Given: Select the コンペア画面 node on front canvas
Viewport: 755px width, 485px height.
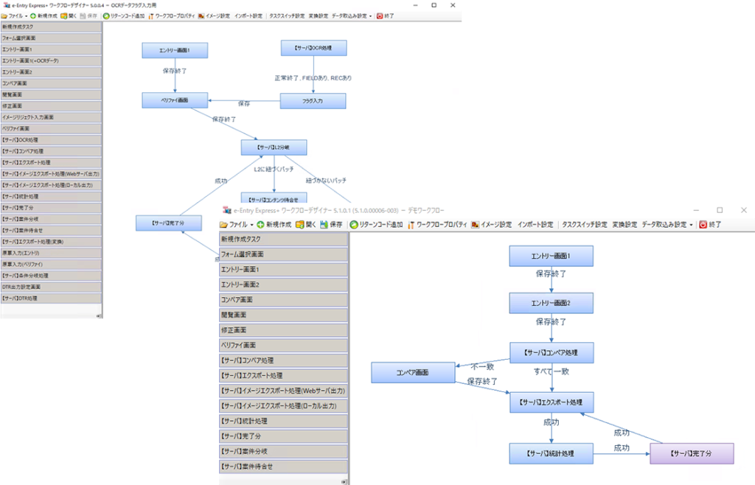Looking at the screenshot, I should point(413,373).
